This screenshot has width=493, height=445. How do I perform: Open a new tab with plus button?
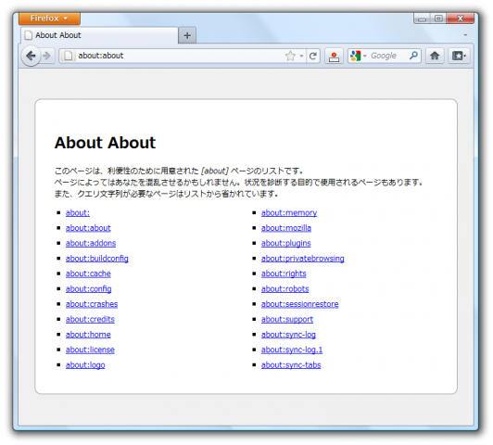click(187, 35)
